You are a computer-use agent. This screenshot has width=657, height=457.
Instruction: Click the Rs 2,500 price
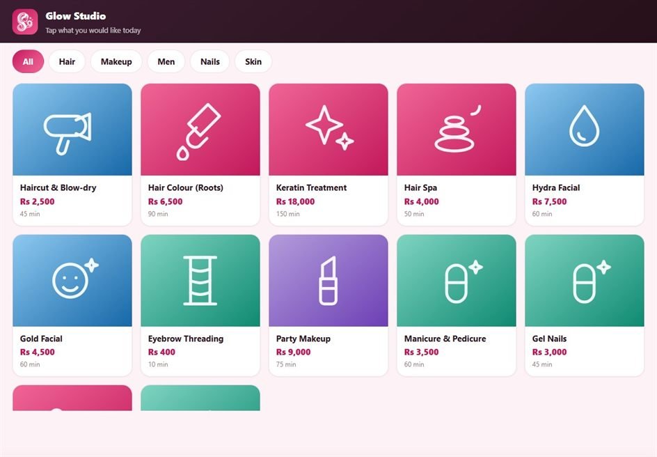[x=38, y=201]
